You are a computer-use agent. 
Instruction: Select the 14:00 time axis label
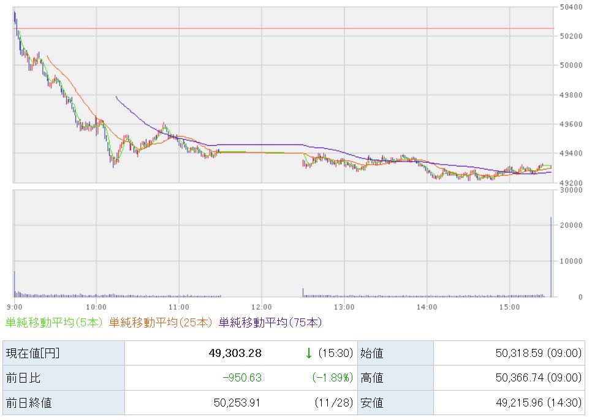427,306
